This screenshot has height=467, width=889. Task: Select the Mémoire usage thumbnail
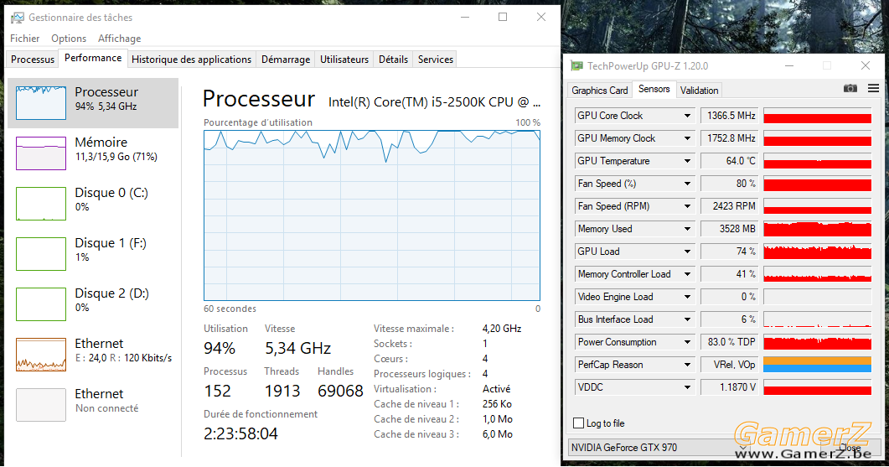click(41, 153)
